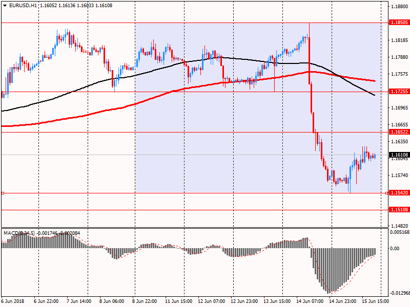The height and width of the screenshot is (307, 410).
Task: Click the -0.012968 value on MACD scale
Action: pyautogui.click(x=398, y=293)
